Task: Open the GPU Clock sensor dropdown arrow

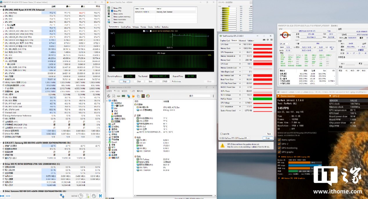Action: tap(240, 45)
